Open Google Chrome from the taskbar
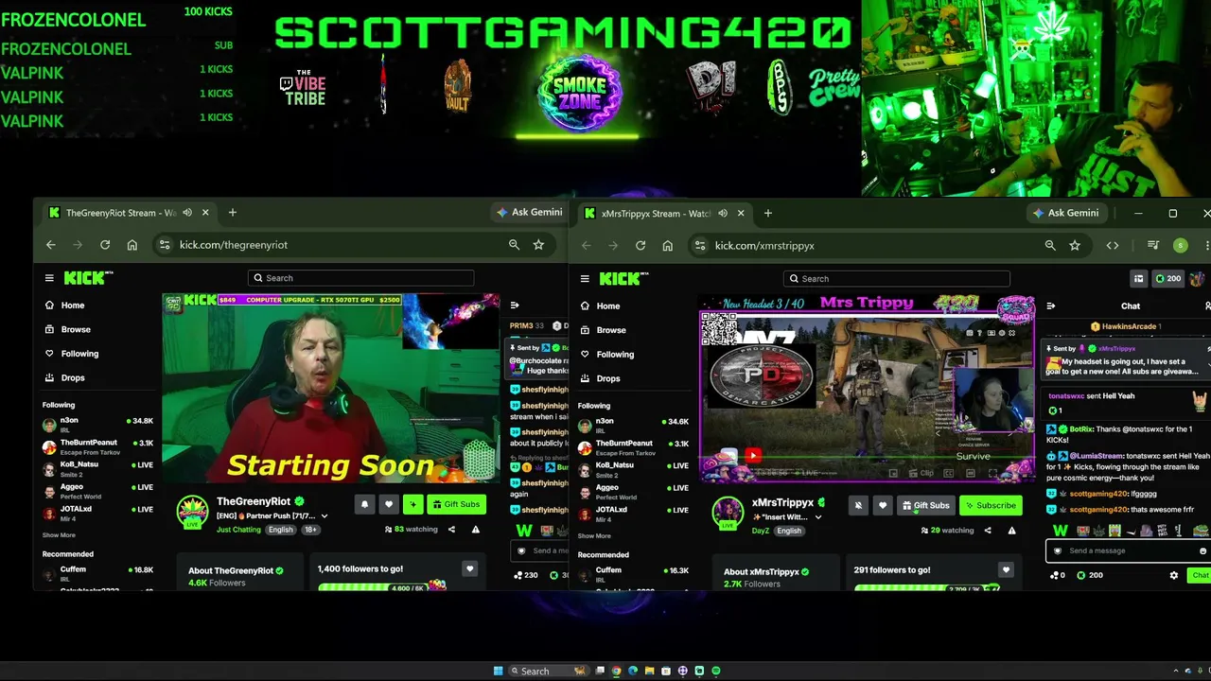Viewport: 1211px width, 681px height. pos(616,671)
